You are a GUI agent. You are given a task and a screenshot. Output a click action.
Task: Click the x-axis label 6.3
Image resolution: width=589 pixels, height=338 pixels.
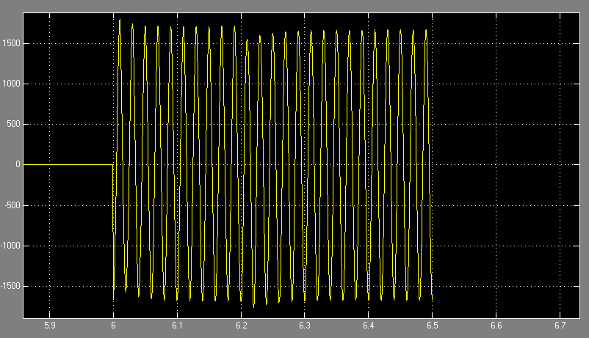[x=305, y=326]
